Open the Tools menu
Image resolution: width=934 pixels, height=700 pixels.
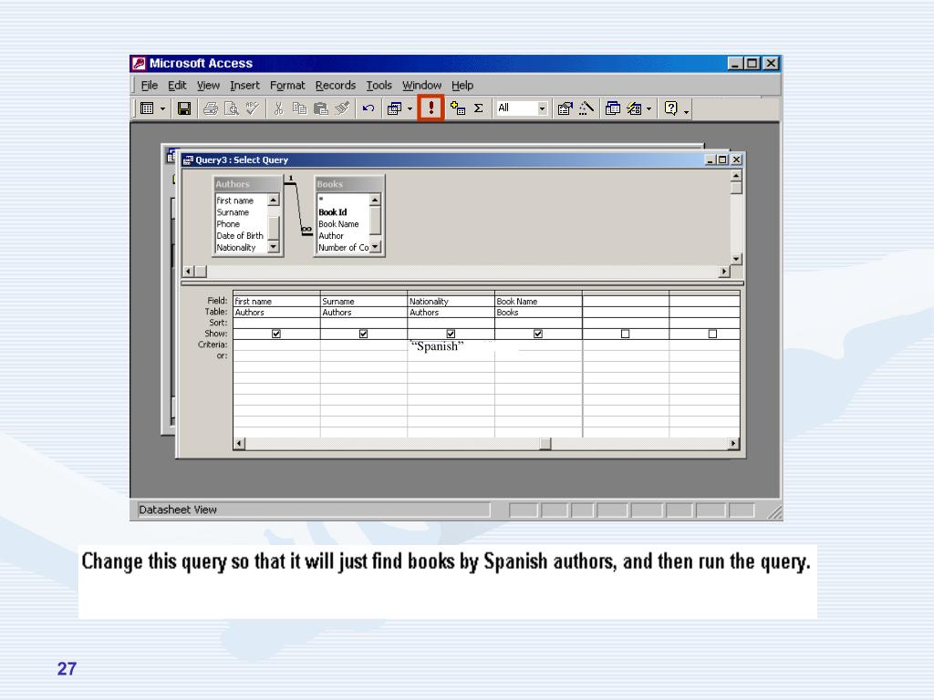coord(379,86)
